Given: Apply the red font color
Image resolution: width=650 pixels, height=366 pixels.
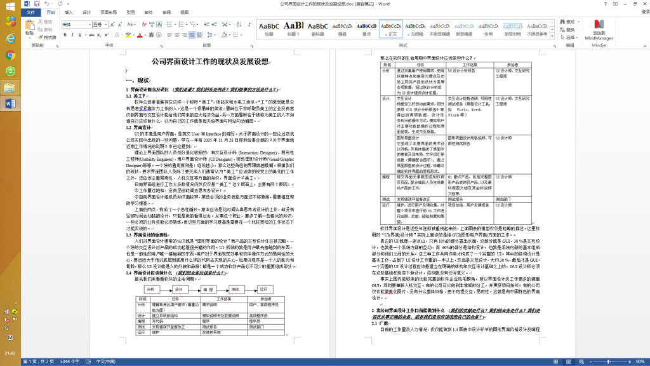Looking at the screenshot, I should (x=140, y=36).
